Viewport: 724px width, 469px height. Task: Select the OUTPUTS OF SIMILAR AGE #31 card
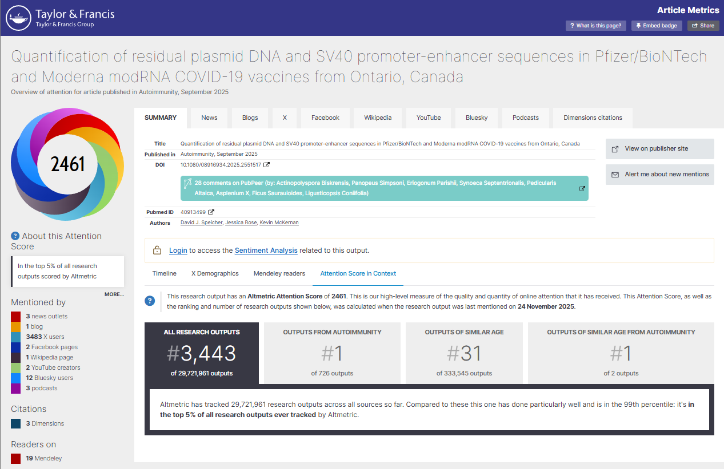[x=464, y=353]
